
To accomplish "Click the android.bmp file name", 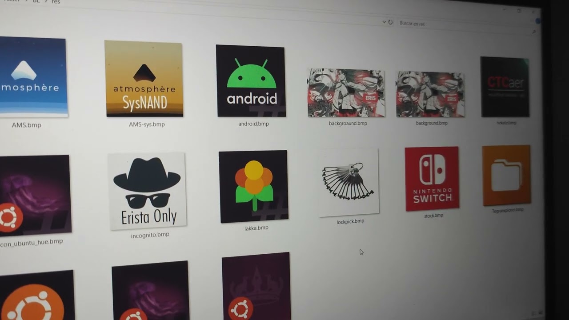I will (253, 124).
